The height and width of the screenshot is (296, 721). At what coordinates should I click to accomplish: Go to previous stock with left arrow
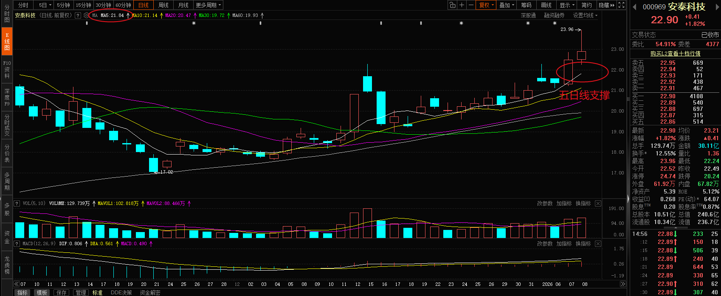click(635, 7)
